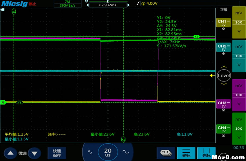Viewport: 246px width, 161px height.
Task: Select the X1 cursor marker
Action: point(14,12)
